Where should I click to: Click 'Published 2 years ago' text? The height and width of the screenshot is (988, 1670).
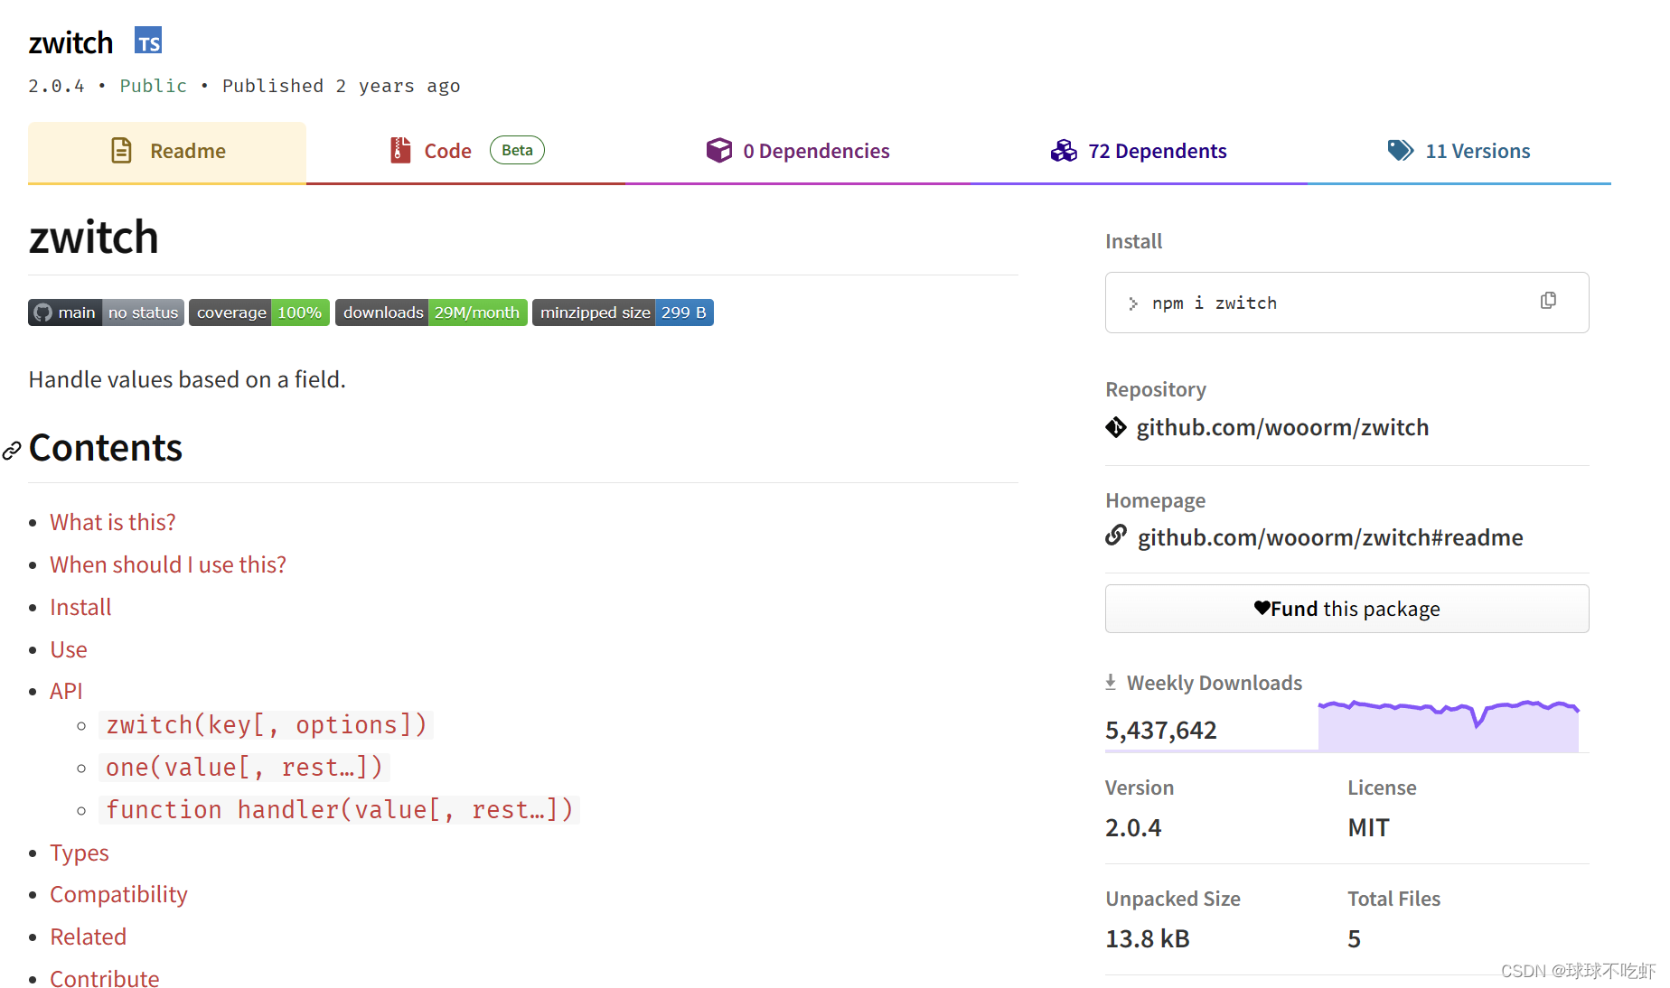point(341,86)
